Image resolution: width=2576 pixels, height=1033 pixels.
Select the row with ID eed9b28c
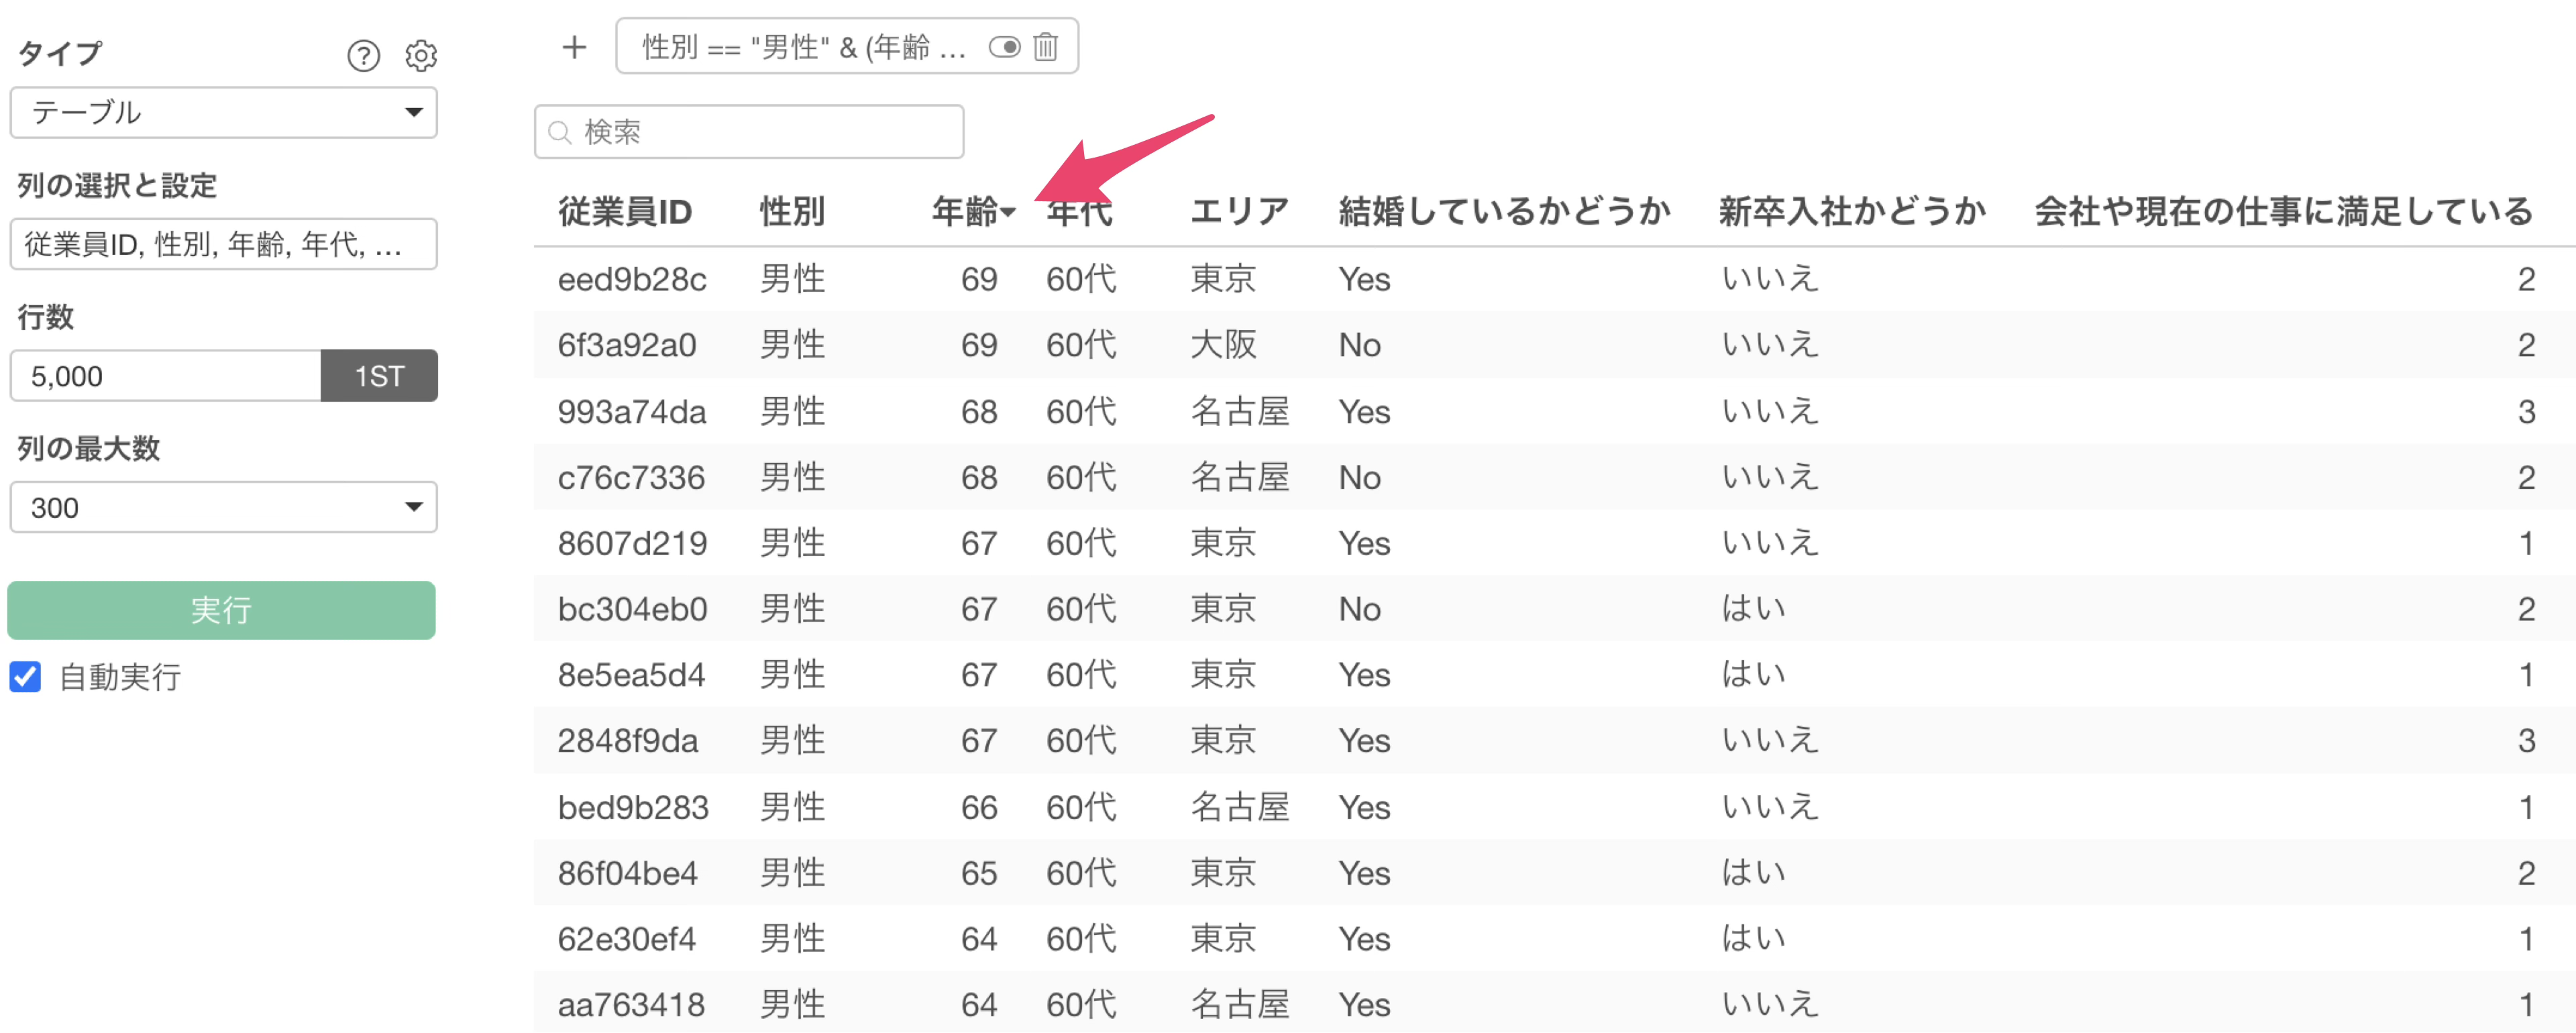[632, 279]
